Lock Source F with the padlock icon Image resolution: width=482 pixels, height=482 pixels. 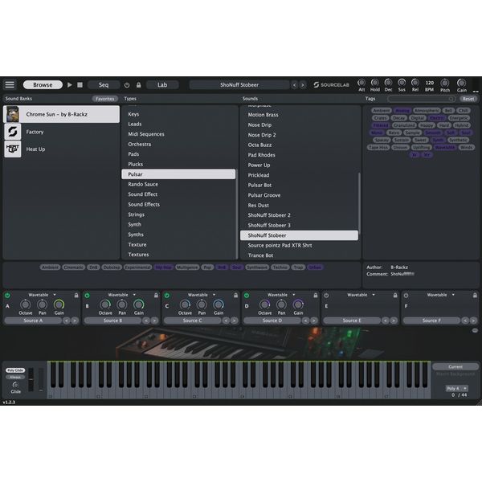475,295
